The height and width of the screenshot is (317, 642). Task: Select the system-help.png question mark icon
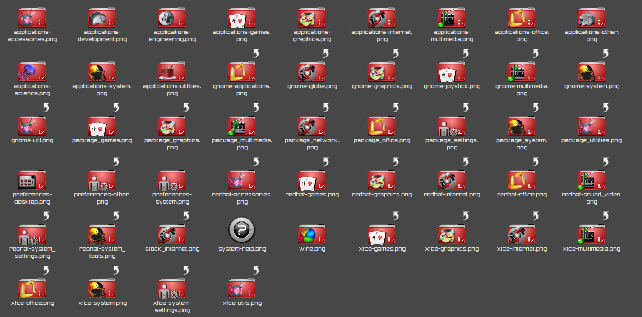click(x=242, y=230)
